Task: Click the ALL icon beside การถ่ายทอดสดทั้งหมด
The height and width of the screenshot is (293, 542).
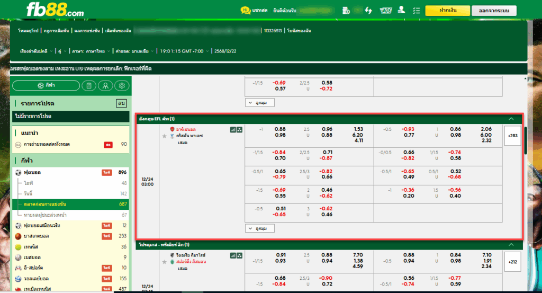Action: [19, 145]
